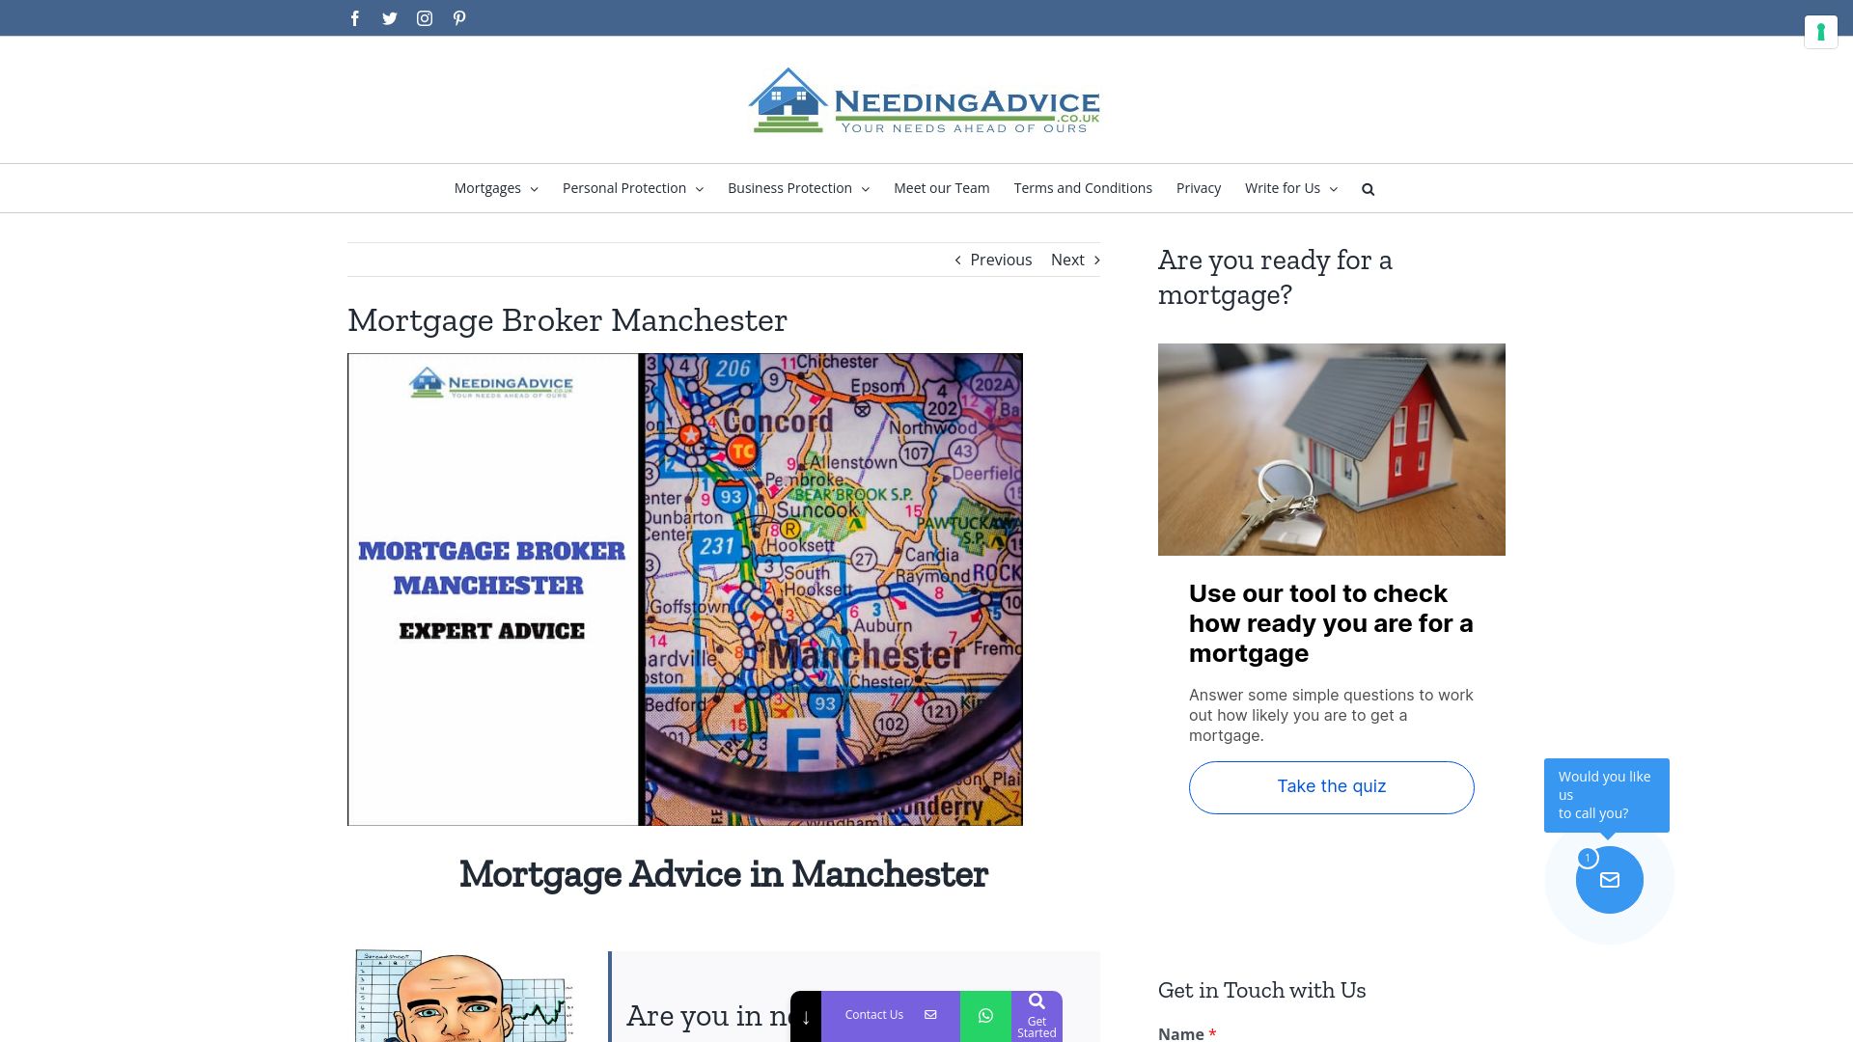The width and height of the screenshot is (1853, 1042).
Task: Open the Meet our Team page
Action: (942, 187)
